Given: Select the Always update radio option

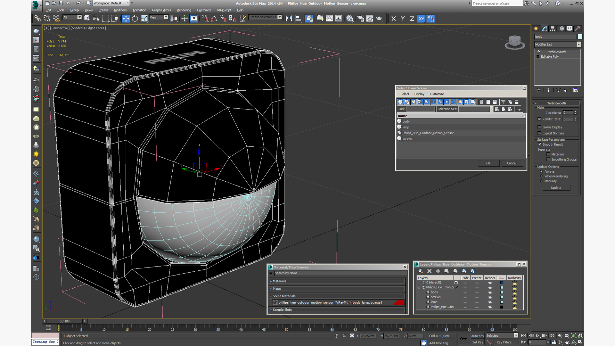Looking at the screenshot, I should (541, 171).
